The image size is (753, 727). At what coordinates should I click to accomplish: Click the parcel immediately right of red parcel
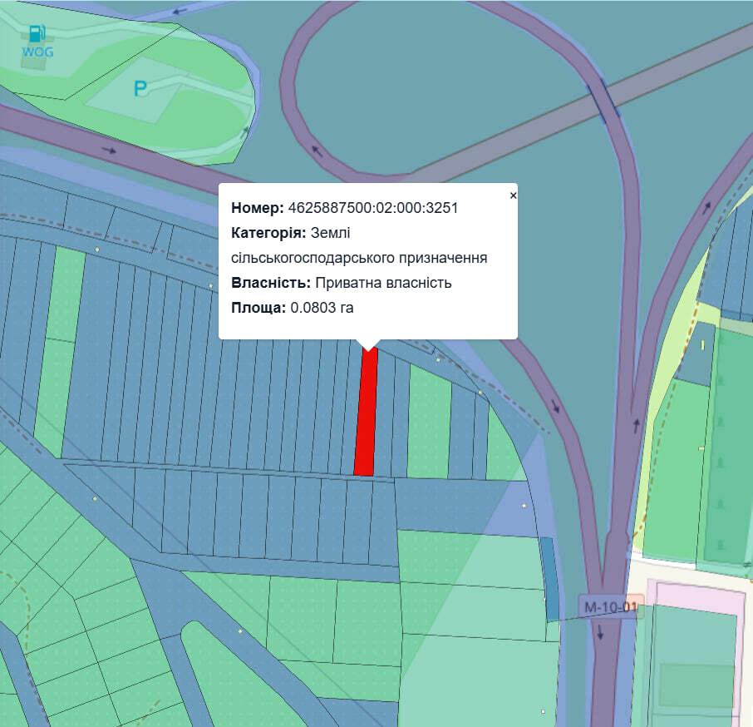pyautogui.click(x=386, y=416)
